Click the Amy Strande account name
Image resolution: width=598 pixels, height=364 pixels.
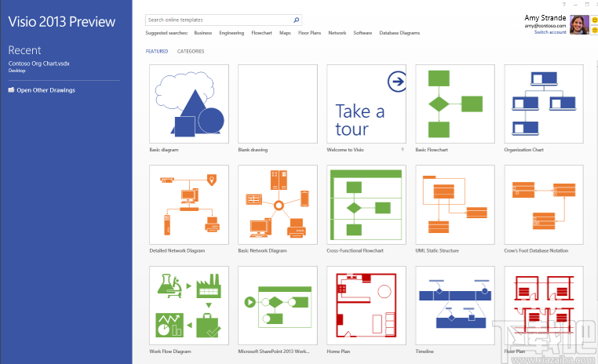[545, 18]
